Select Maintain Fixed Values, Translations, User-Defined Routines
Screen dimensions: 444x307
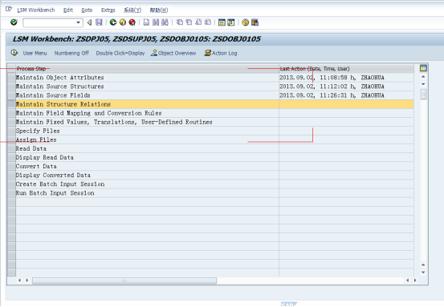point(147,122)
